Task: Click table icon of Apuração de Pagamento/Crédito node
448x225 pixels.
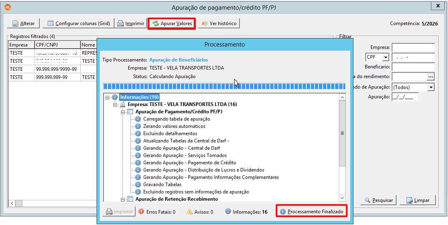Action: click(130, 112)
